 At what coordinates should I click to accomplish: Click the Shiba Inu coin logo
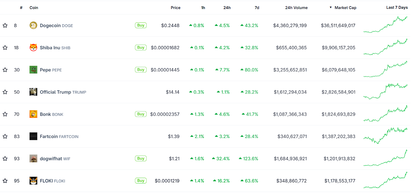tap(33, 48)
